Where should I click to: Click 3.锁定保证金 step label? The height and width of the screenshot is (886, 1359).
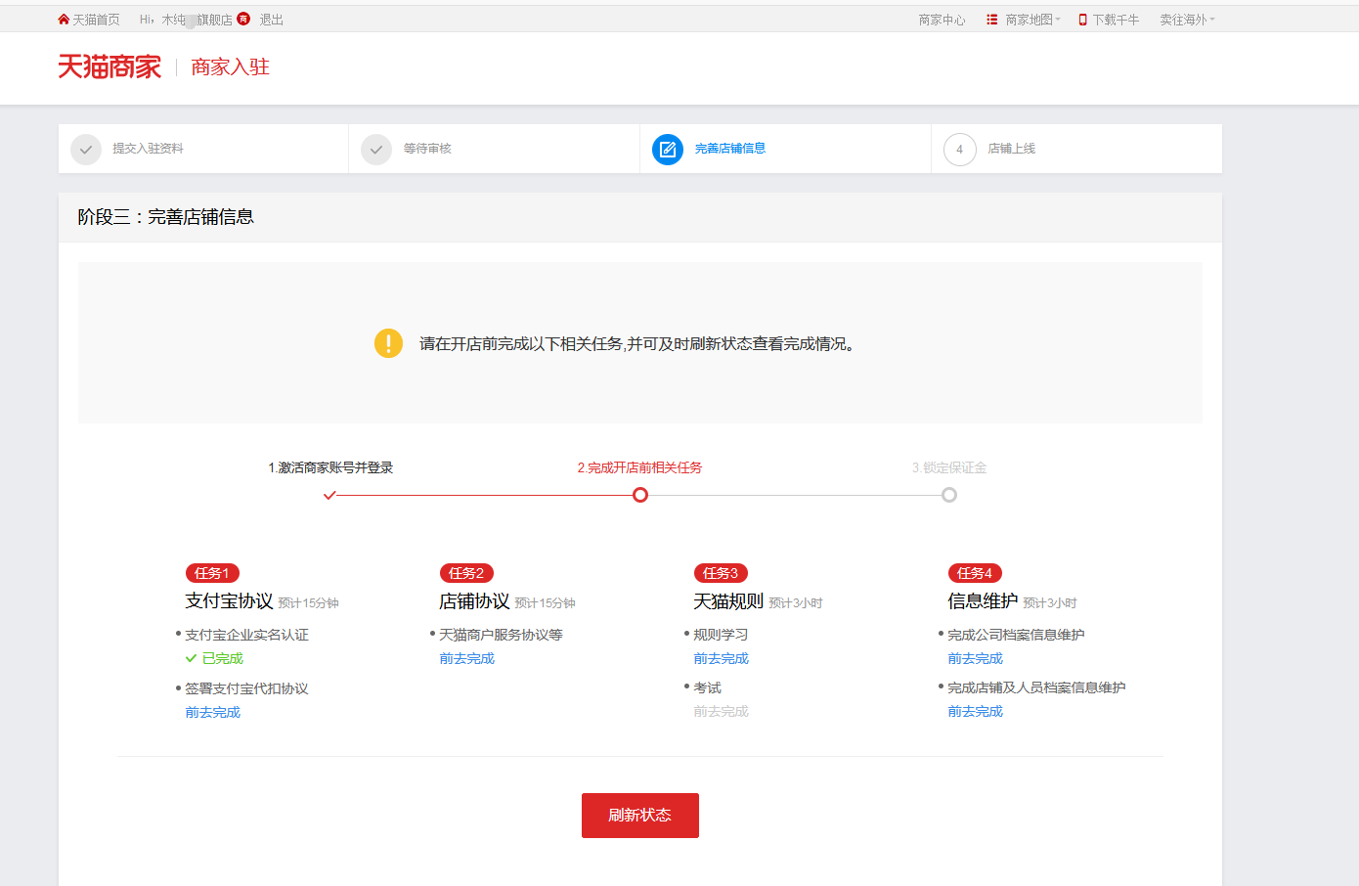pos(949,467)
